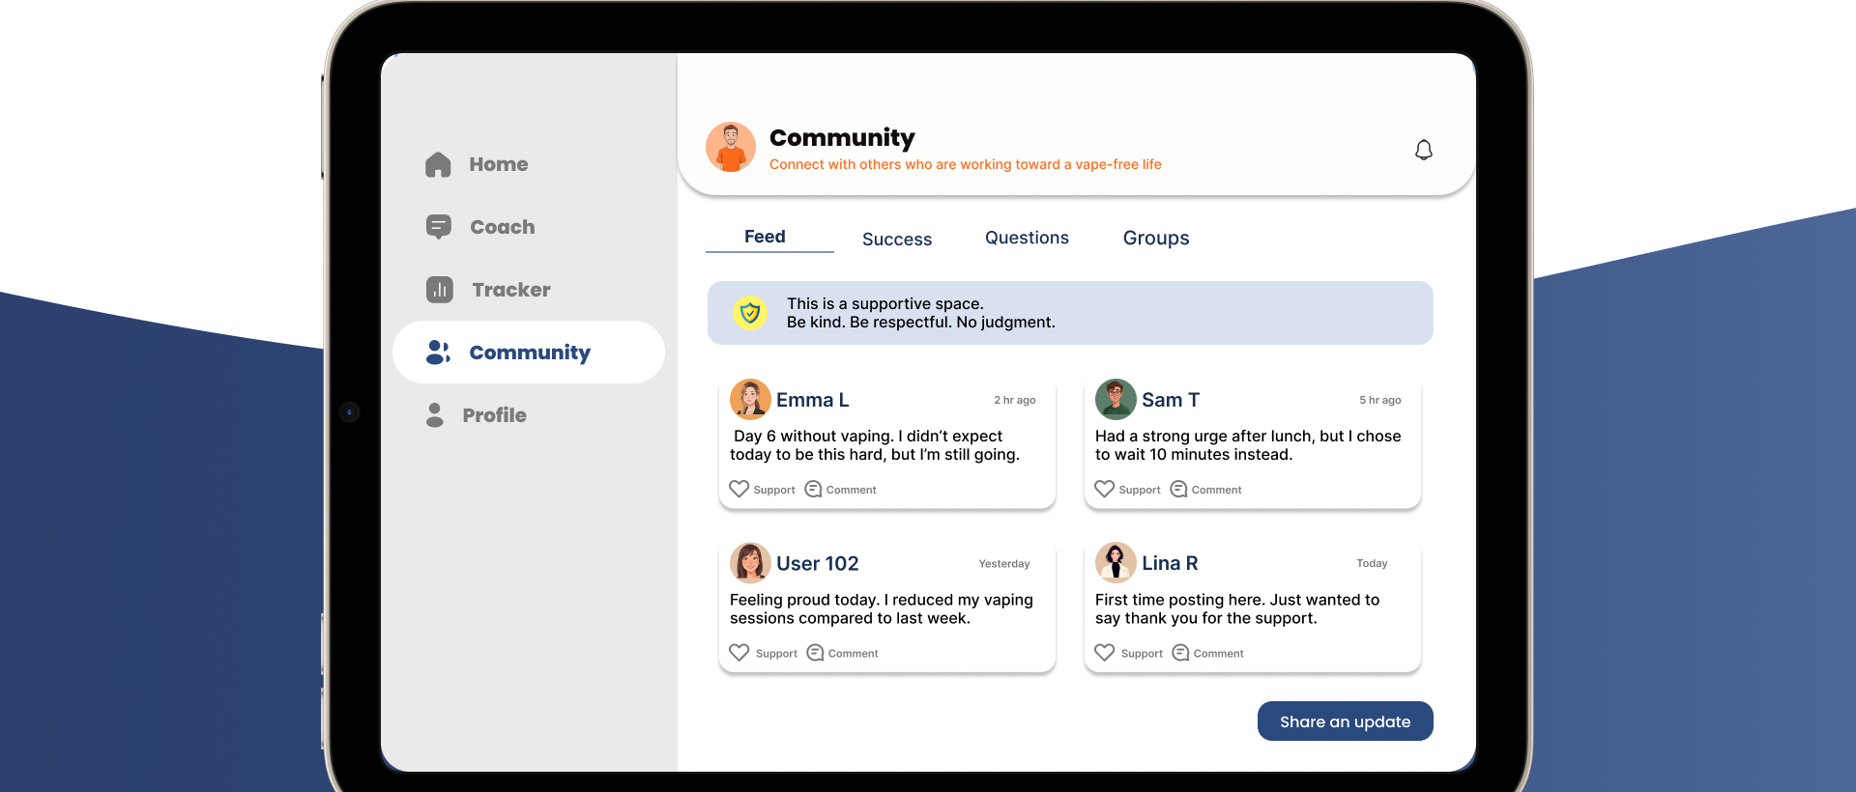Viewport: 1856px width, 792px height.
Task: Click the Profile person icon in sidebar
Action: coord(435,415)
